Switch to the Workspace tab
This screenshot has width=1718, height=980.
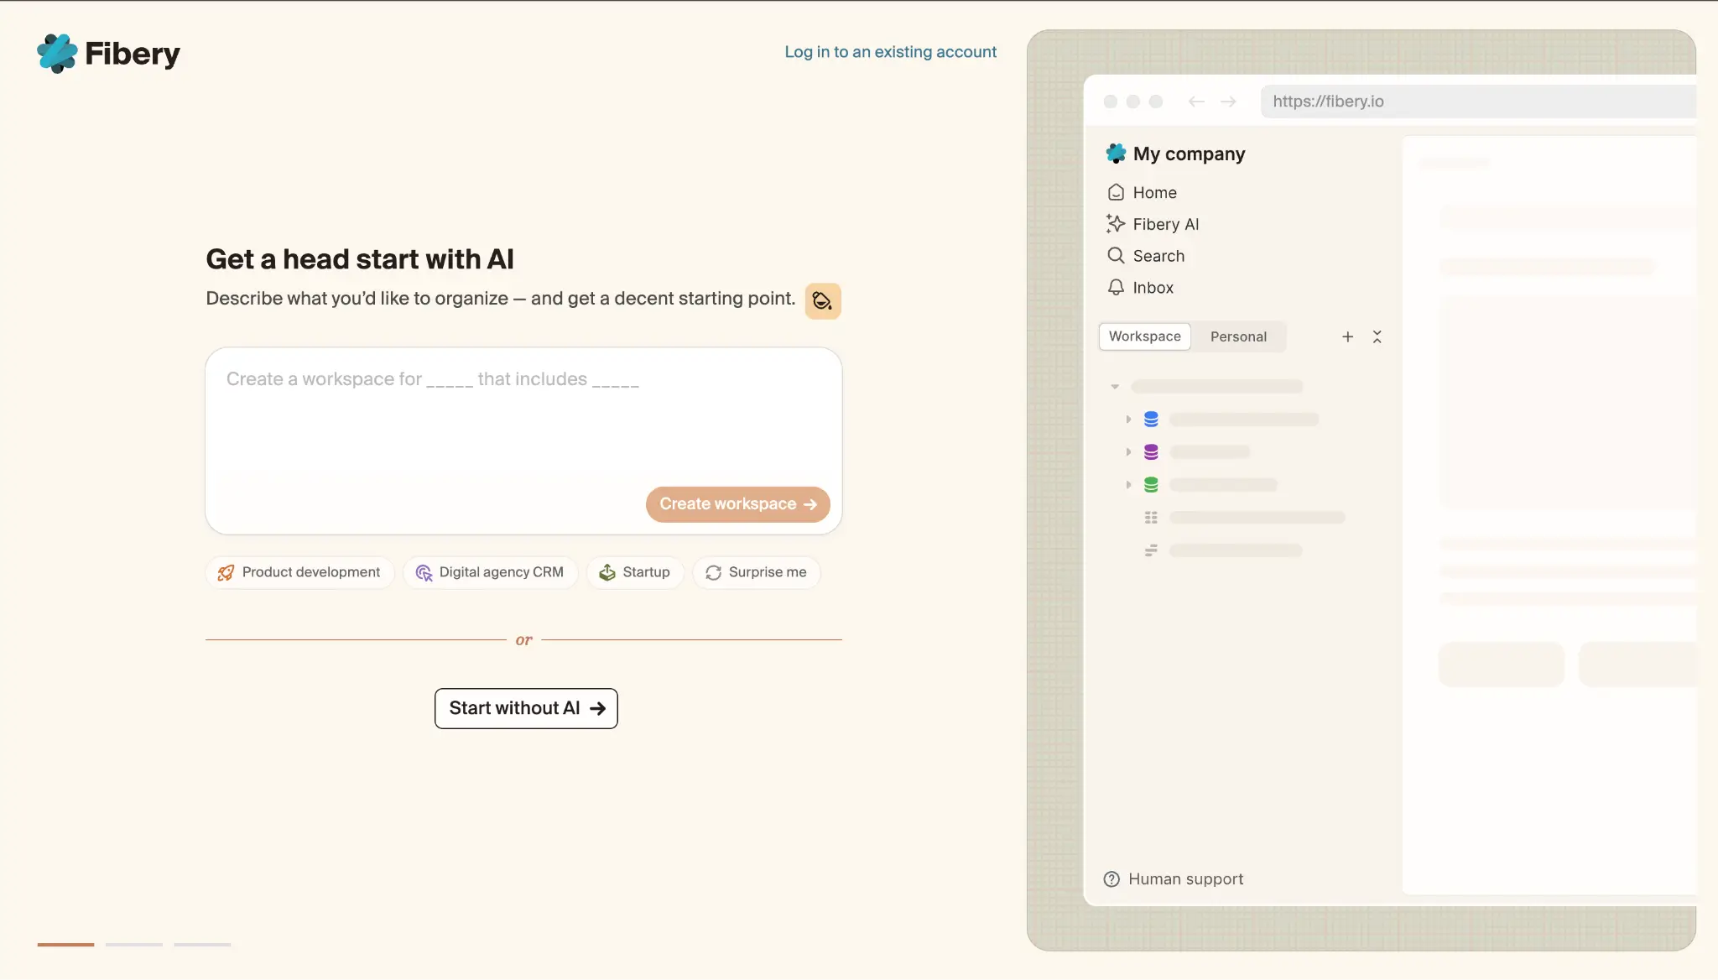pyautogui.click(x=1144, y=336)
